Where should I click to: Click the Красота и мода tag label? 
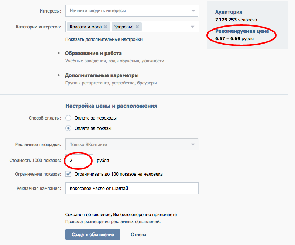pos(85,27)
